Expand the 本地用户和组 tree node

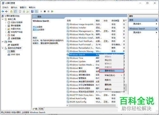click(x=6, y=32)
